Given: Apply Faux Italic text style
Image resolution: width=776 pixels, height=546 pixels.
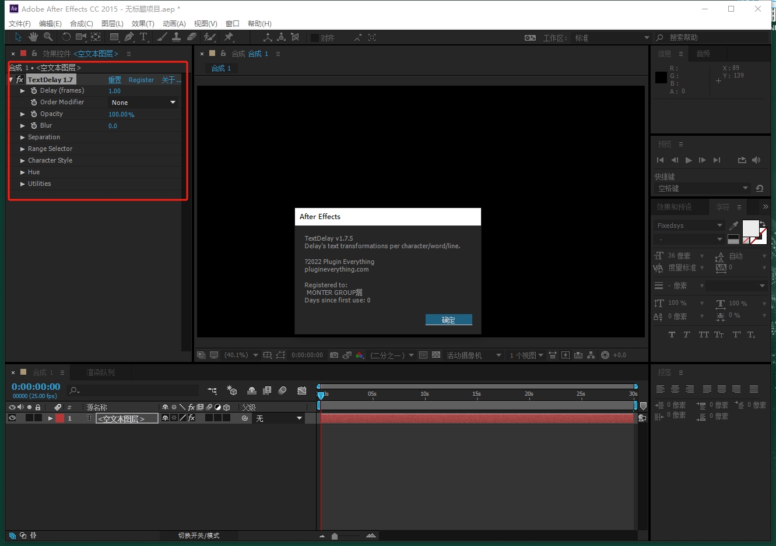Looking at the screenshot, I should [687, 334].
